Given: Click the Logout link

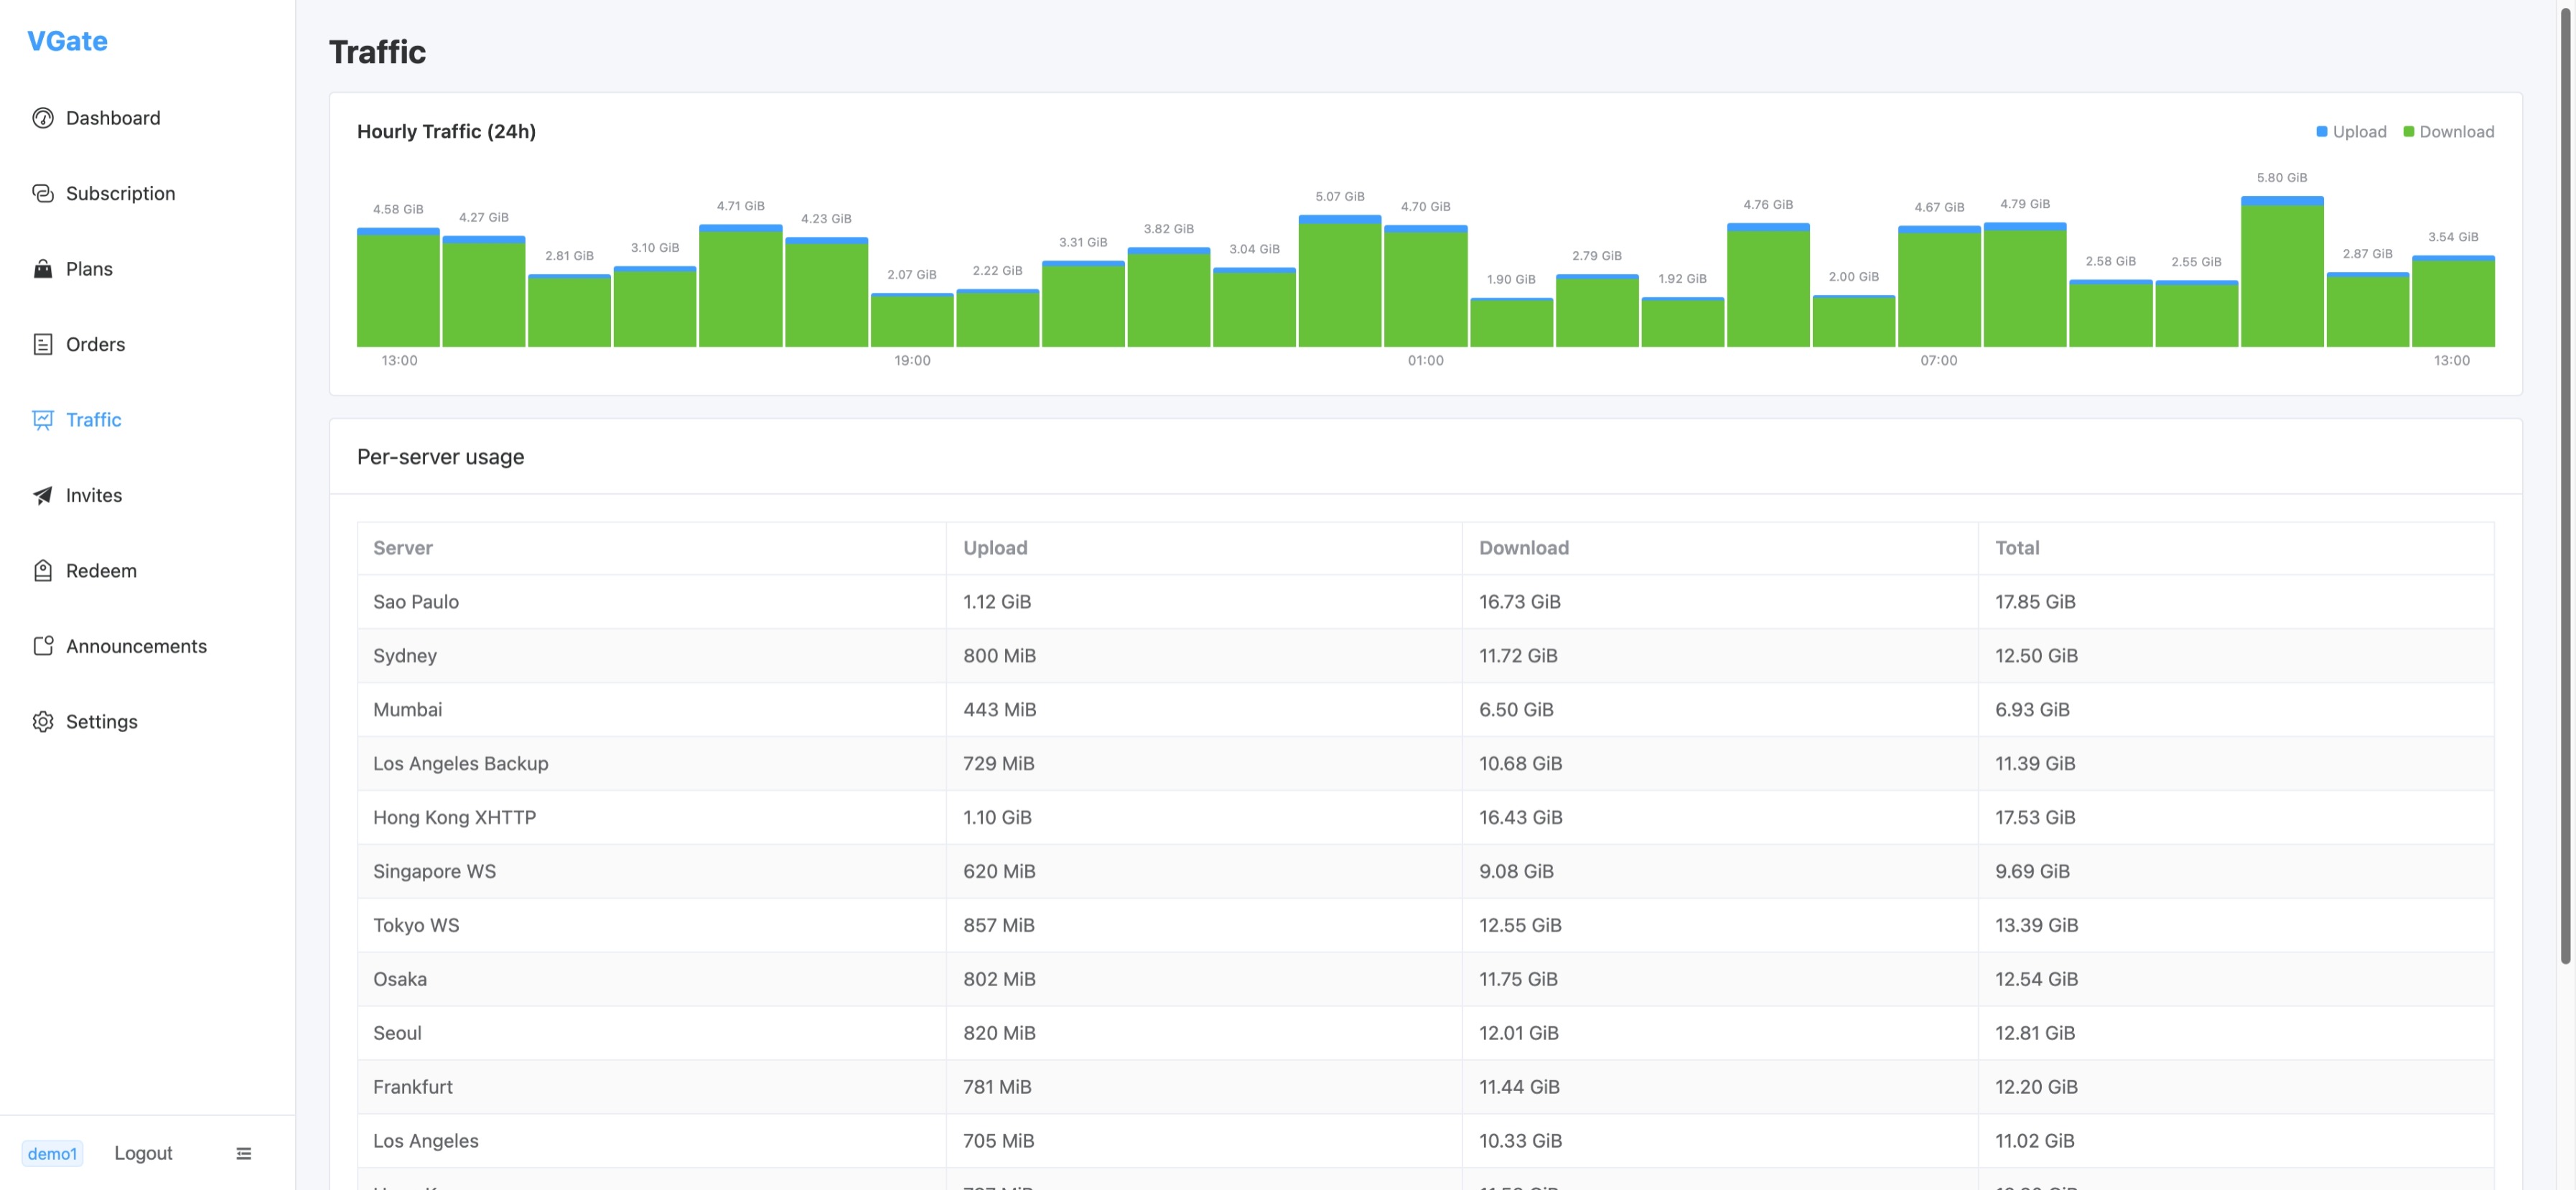Looking at the screenshot, I should pyautogui.click(x=143, y=1153).
